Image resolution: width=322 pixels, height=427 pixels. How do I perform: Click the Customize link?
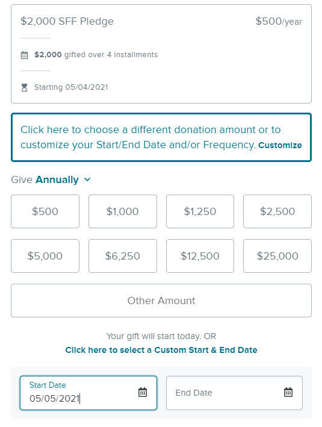point(280,145)
